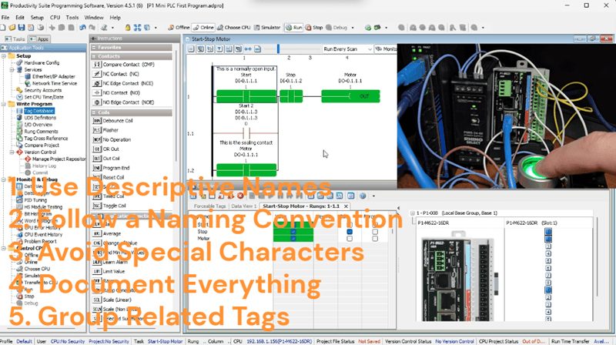The width and height of the screenshot is (616, 345).
Task: Select the green OUT Motor coil in rung 1
Action: (350, 97)
